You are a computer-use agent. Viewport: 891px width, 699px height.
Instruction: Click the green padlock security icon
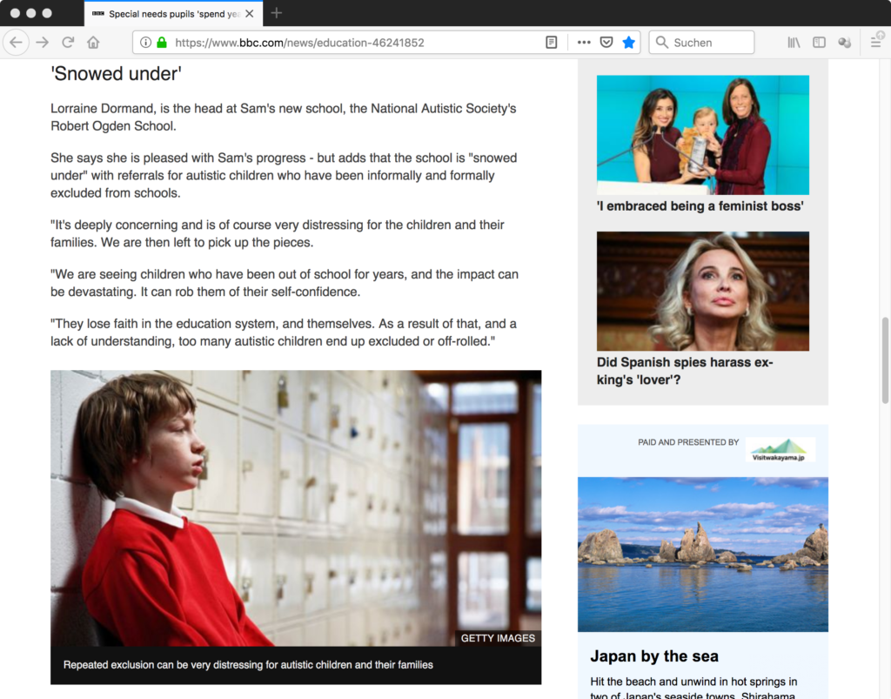[161, 42]
